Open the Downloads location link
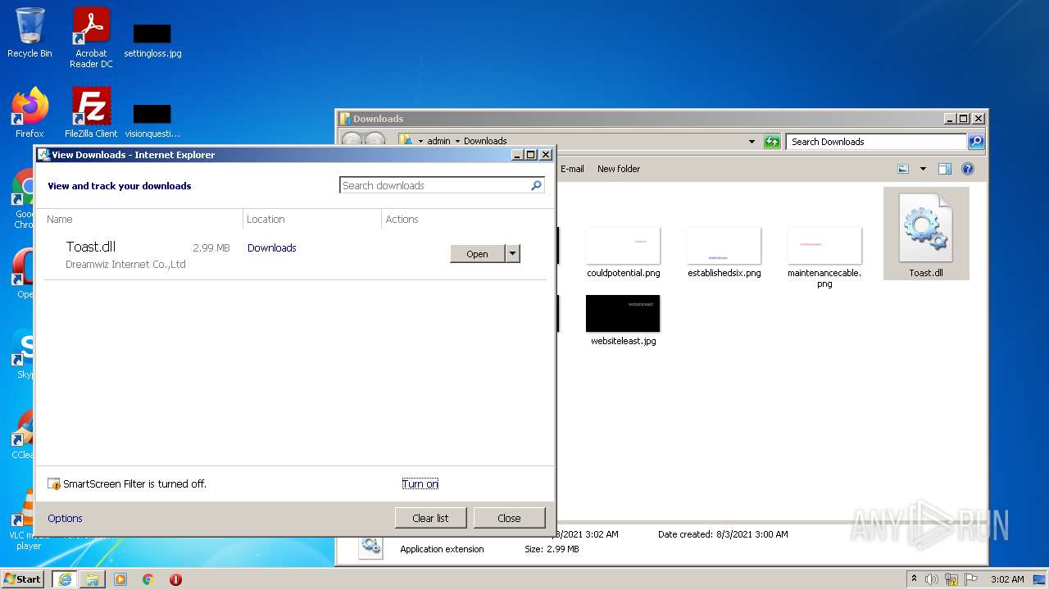This screenshot has height=590, width=1049. (x=272, y=247)
